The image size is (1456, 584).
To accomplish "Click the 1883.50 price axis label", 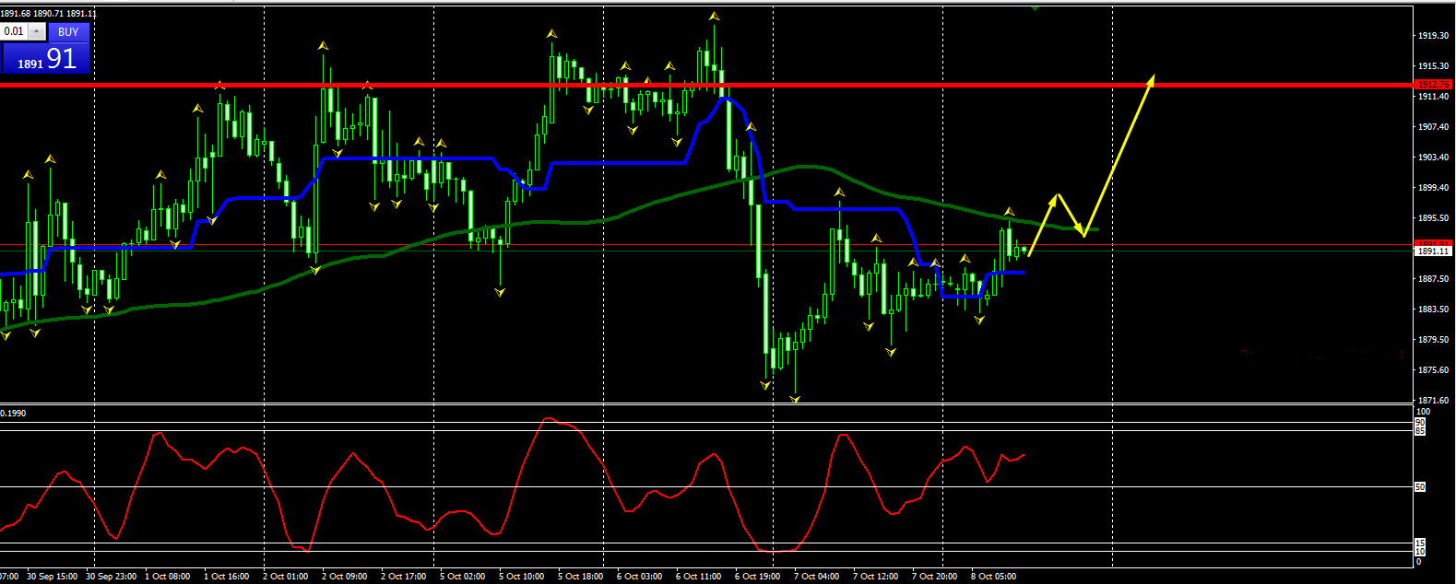I will 1432,310.
